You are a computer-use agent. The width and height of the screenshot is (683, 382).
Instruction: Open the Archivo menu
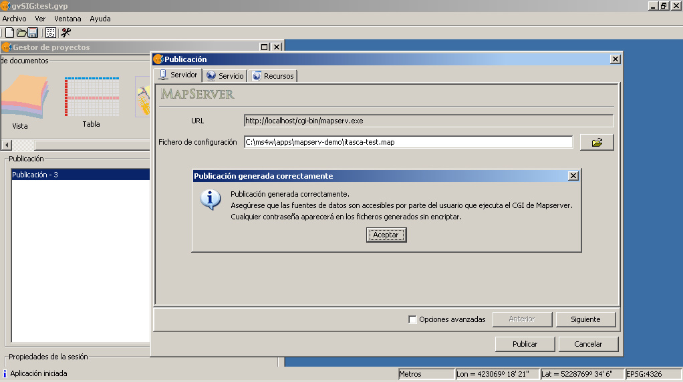click(x=15, y=19)
